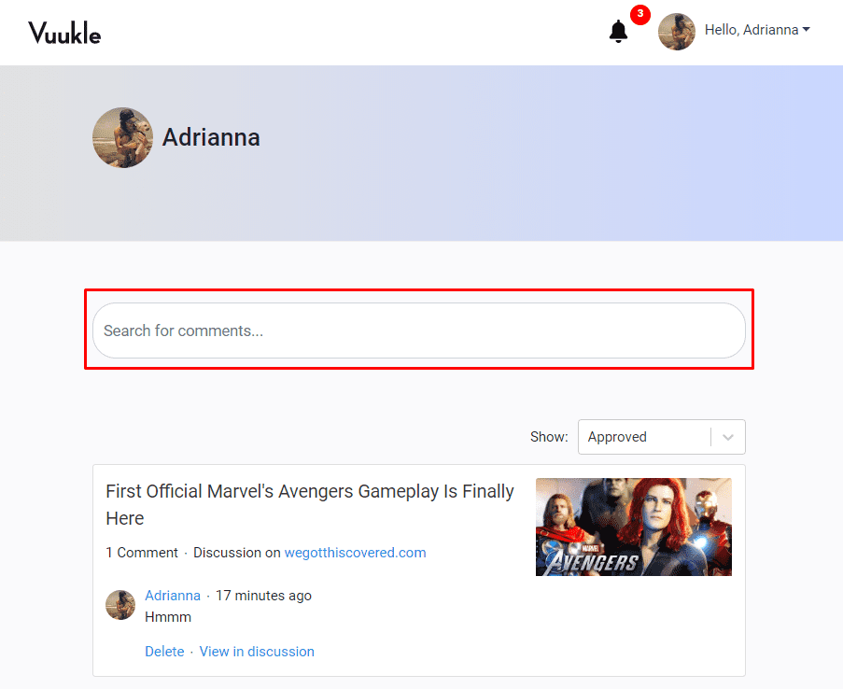Select "View in discussion" link
The width and height of the screenshot is (843, 689).
tap(257, 652)
